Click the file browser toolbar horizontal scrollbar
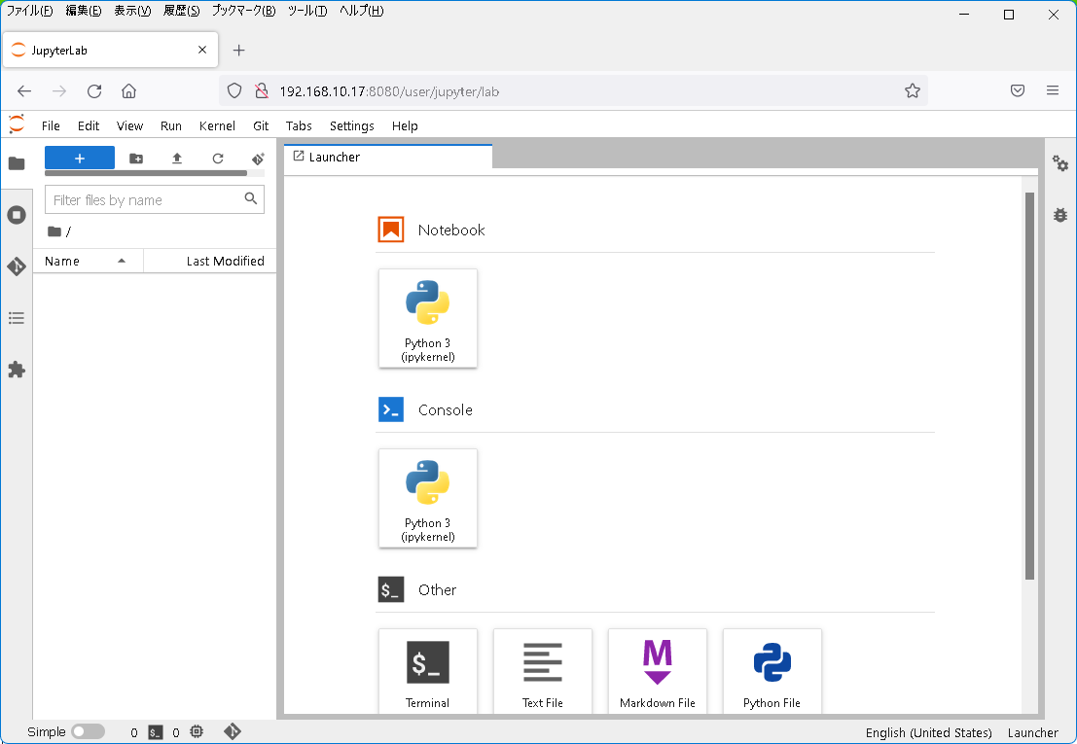This screenshot has height=744, width=1077. click(x=146, y=174)
